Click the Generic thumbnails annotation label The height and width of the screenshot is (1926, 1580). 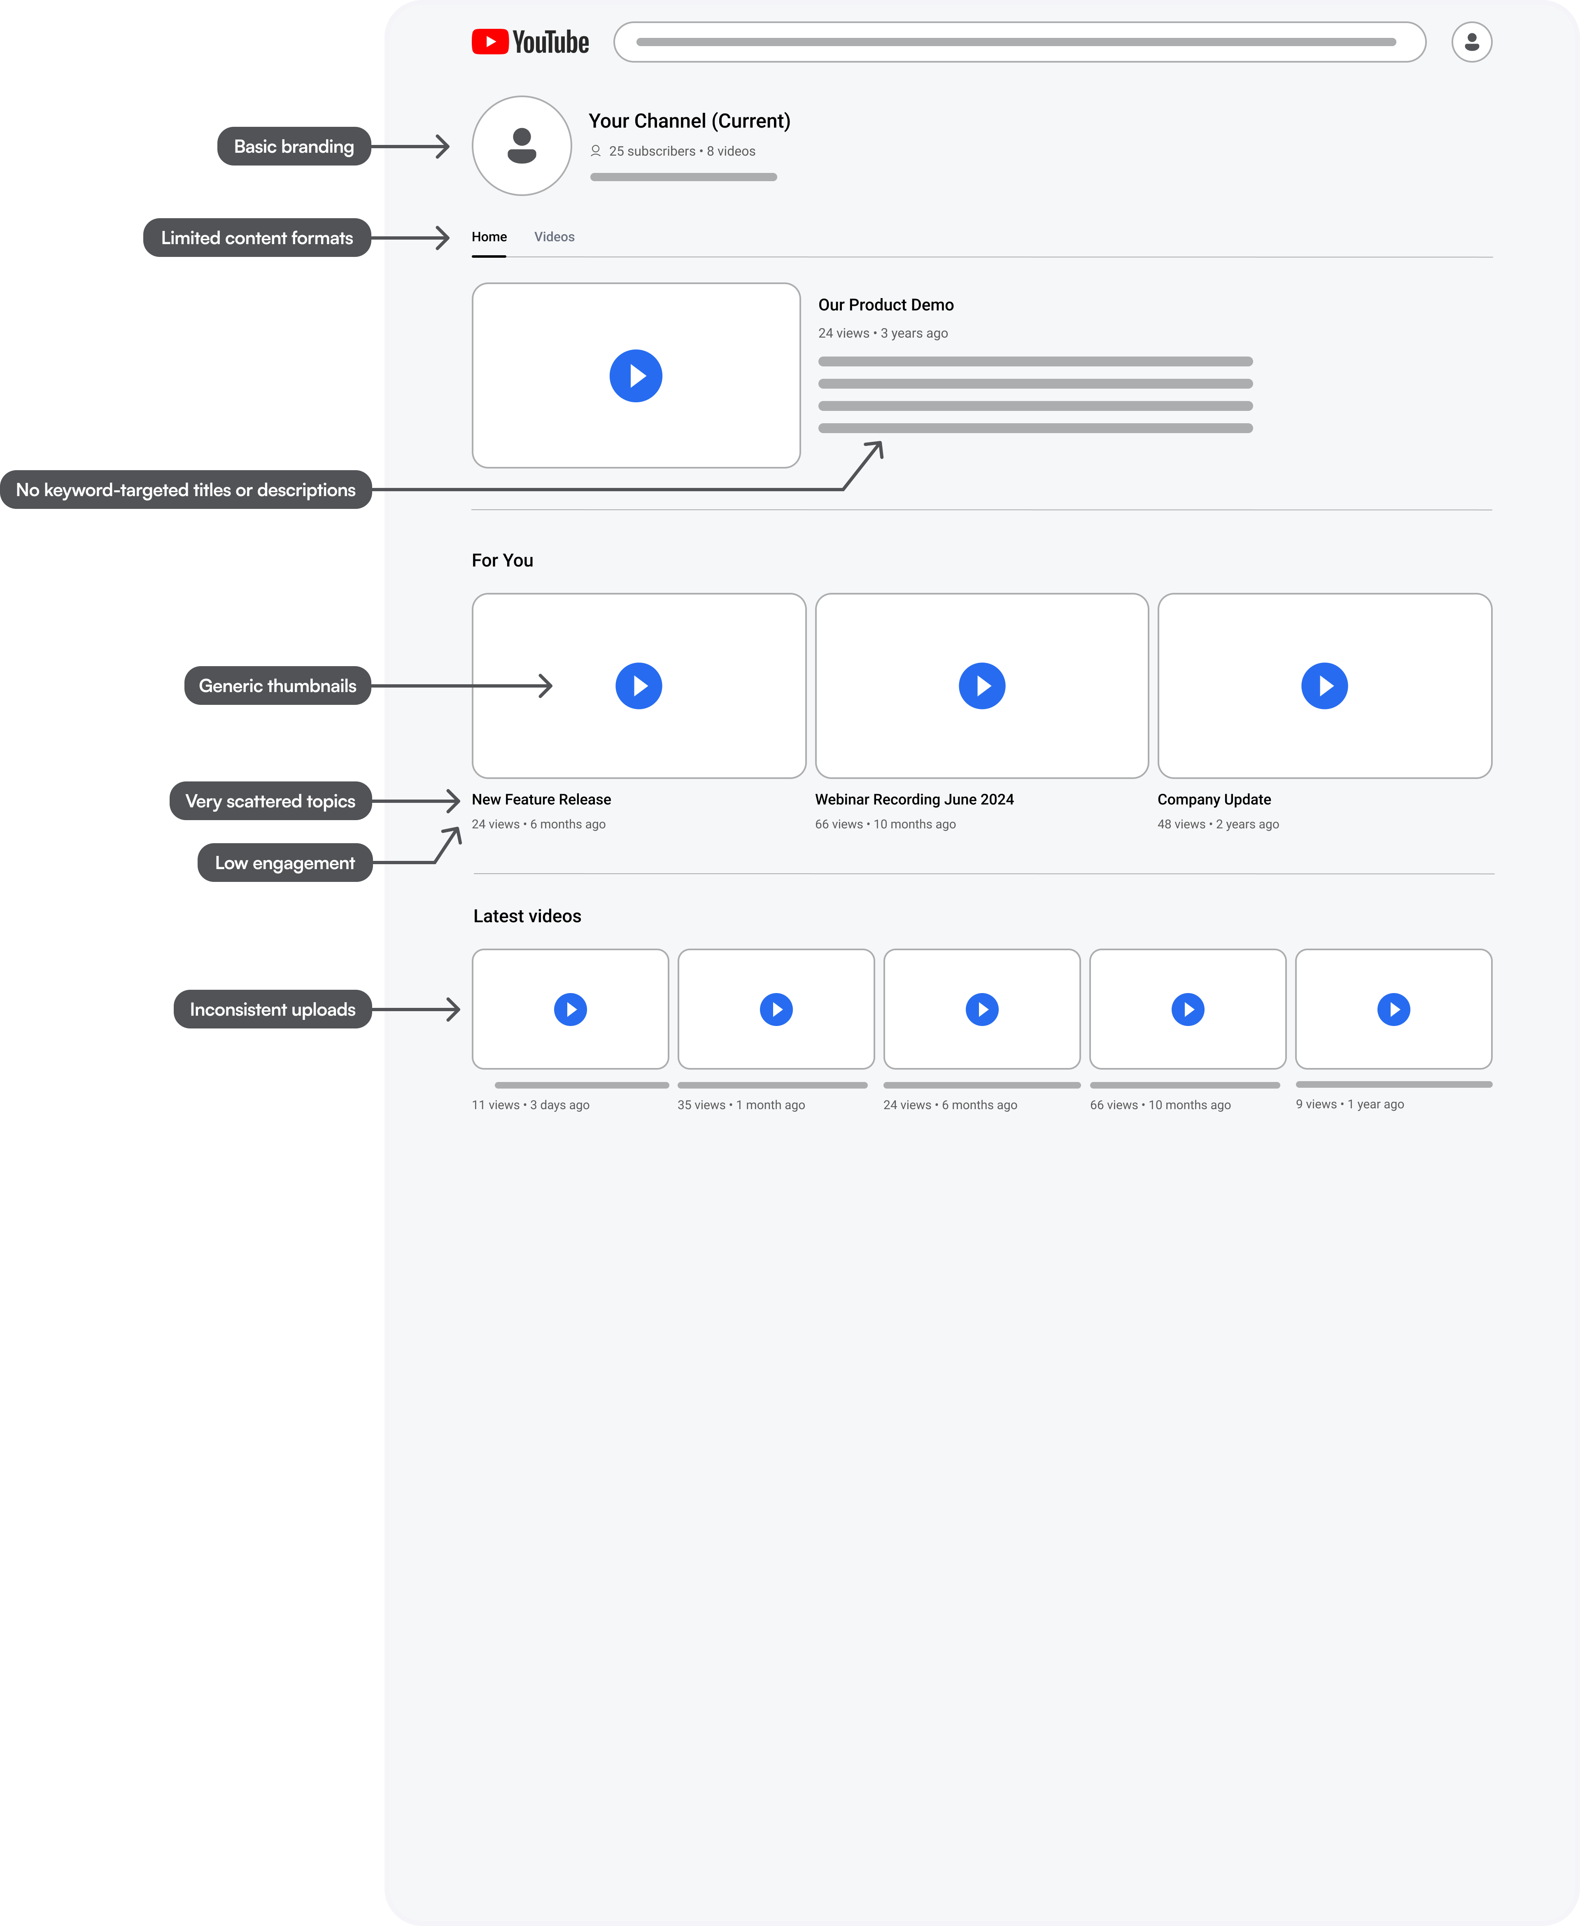click(277, 686)
